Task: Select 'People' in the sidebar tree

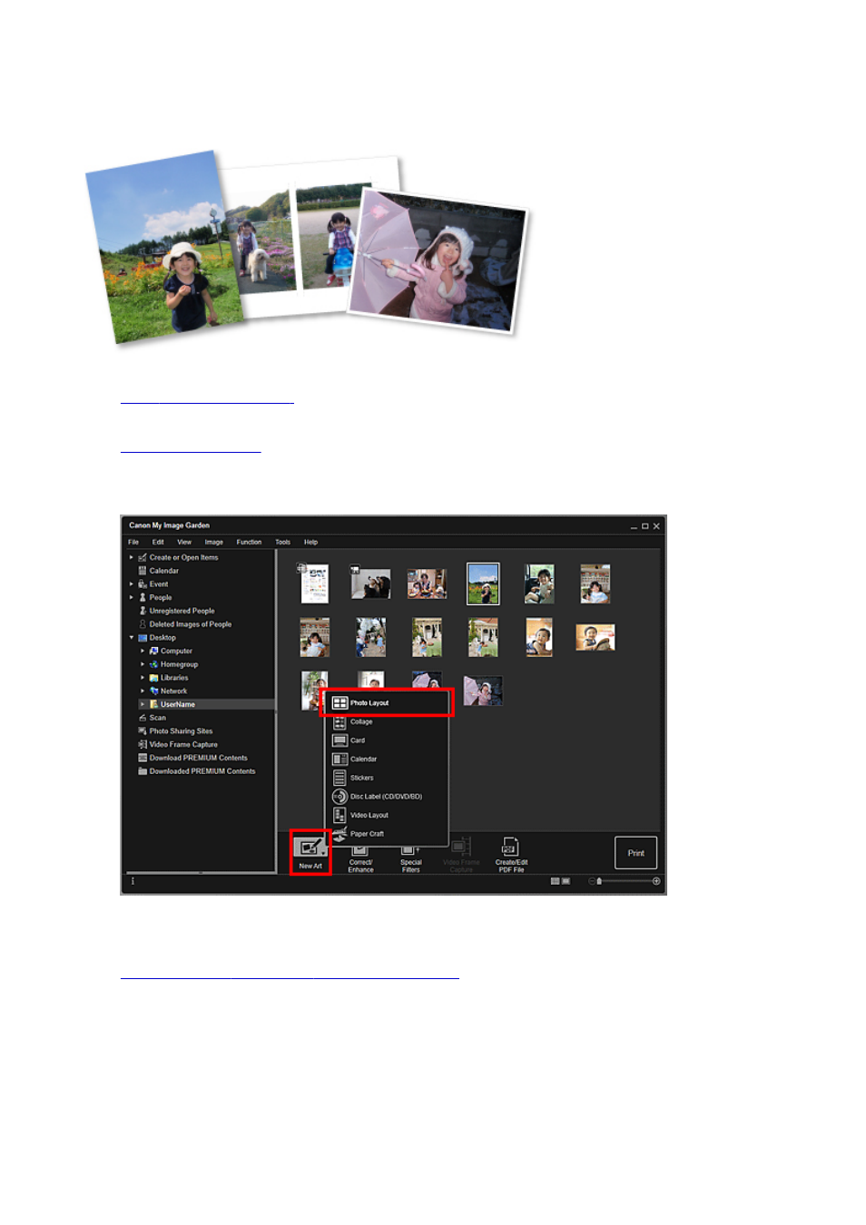Action: (161, 598)
